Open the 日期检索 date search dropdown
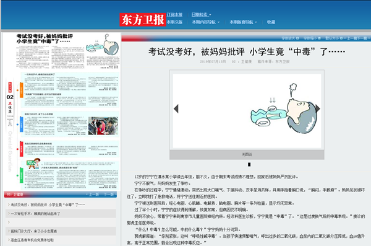 (201, 15)
